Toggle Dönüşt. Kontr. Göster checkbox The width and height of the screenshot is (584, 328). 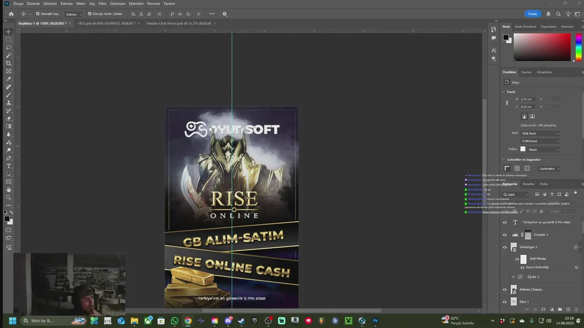(90, 14)
